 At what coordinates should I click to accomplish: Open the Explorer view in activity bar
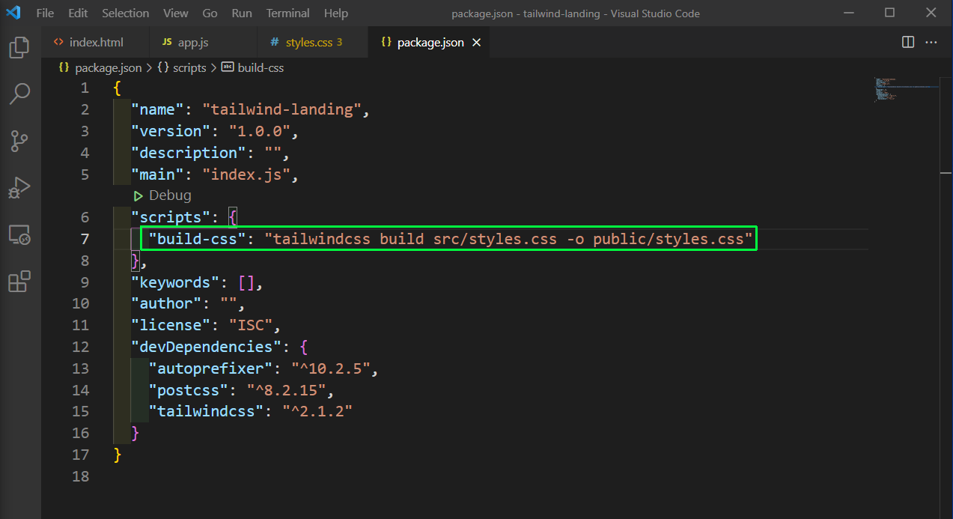tap(19, 47)
